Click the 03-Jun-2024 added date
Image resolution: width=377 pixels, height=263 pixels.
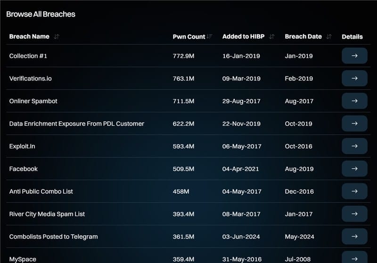coord(241,237)
